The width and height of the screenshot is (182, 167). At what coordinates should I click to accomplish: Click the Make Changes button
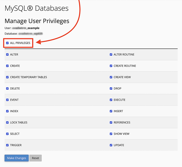(17, 158)
